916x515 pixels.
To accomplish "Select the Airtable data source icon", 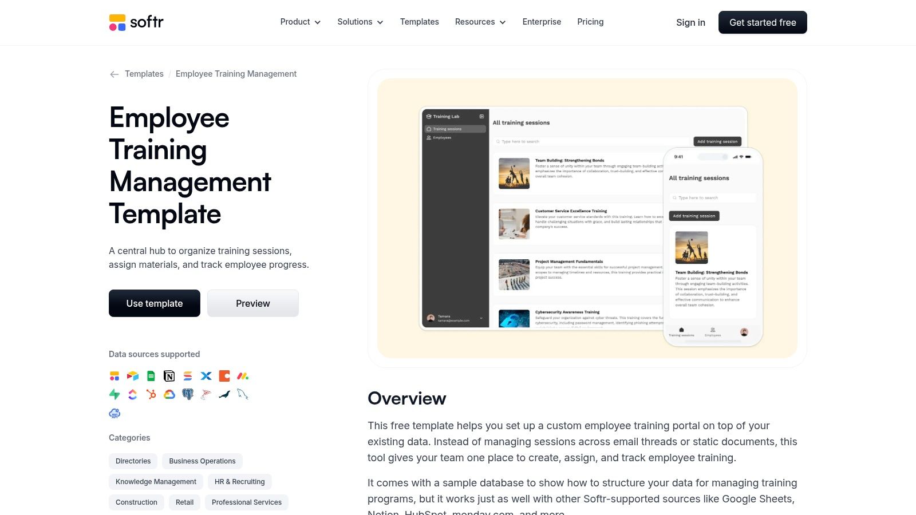I will (x=132, y=376).
